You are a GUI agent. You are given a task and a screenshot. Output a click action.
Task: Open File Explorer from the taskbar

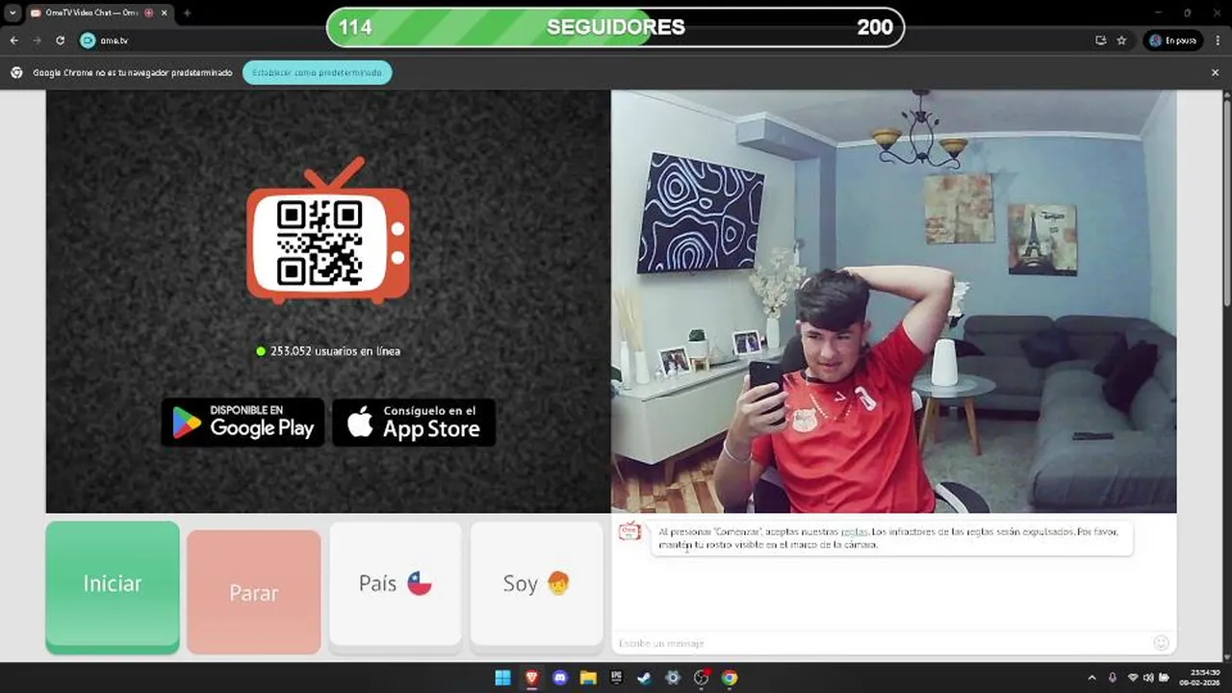[x=588, y=678]
